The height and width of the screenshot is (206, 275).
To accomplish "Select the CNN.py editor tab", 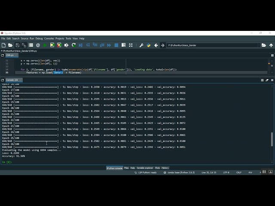I will pos(12,55).
